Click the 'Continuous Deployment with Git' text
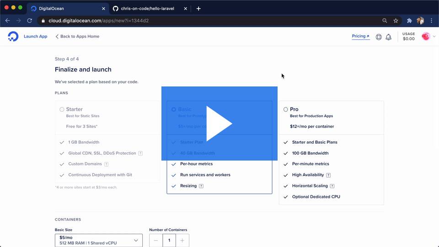Image resolution: width=439 pixels, height=247 pixels. click(x=100, y=175)
